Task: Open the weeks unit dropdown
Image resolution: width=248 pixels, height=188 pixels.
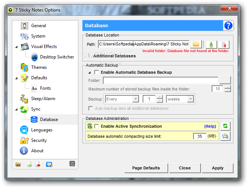Action: 190,99
